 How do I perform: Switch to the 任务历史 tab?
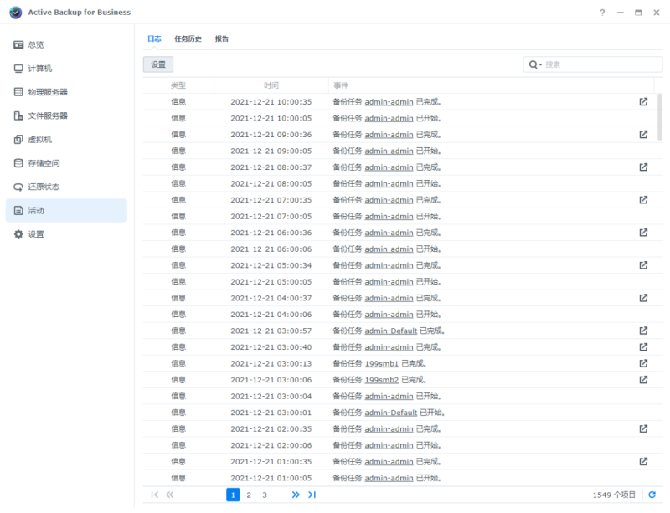[x=188, y=38]
